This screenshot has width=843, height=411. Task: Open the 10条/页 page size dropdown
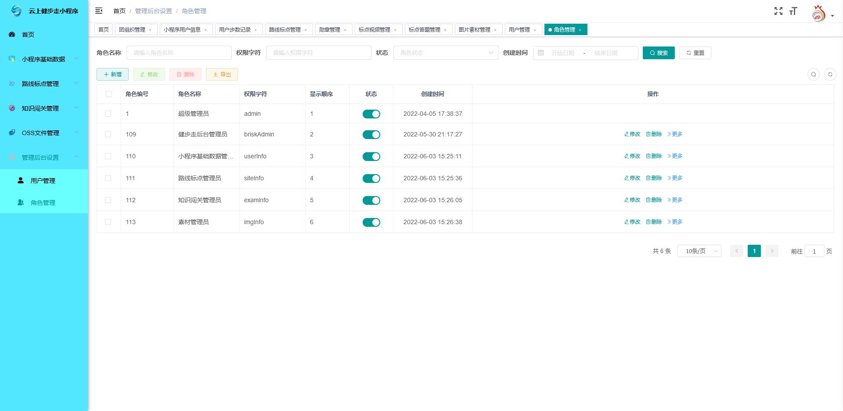[x=699, y=251]
